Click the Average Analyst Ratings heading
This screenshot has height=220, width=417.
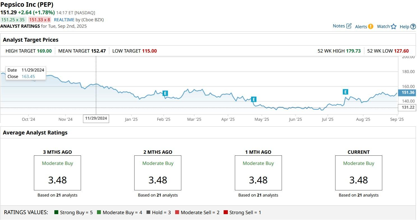pos(35,133)
